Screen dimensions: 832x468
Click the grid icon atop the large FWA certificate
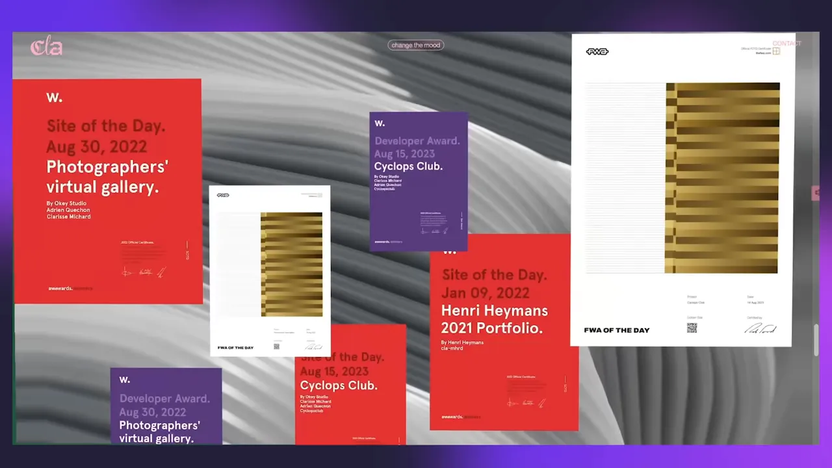click(x=776, y=51)
